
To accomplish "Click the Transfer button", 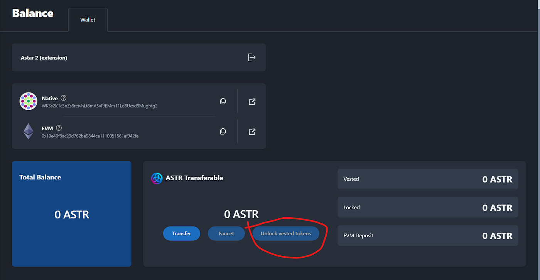I will tap(182, 233).
